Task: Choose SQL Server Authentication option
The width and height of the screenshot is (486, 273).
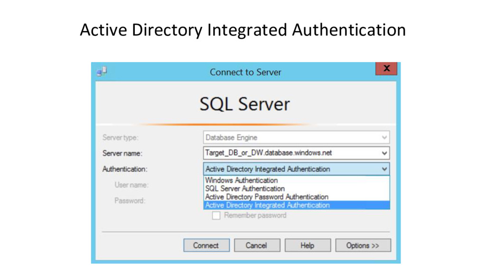Action: [297, 189]
